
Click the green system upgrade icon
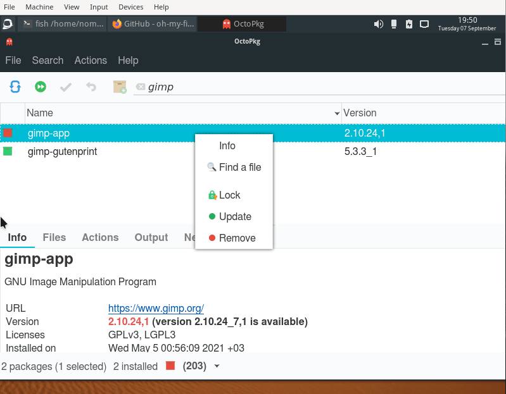click(x=41, y=87)
